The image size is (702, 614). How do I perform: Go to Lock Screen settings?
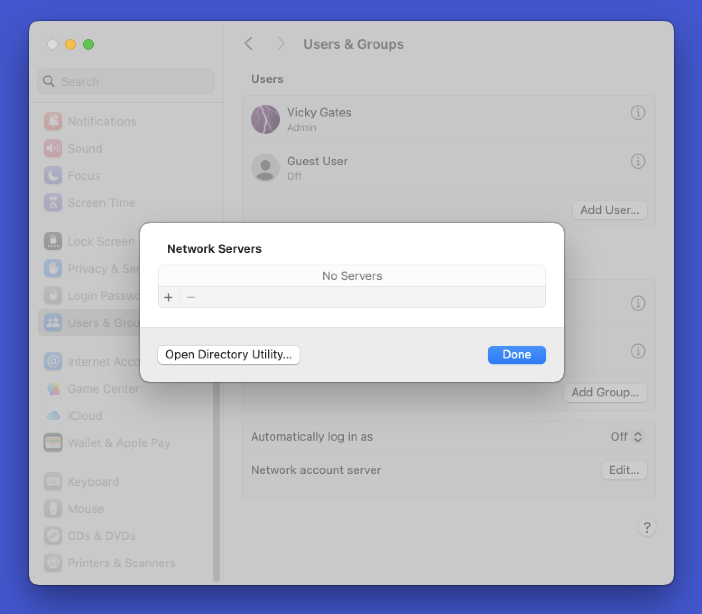(x=102, y=241)
